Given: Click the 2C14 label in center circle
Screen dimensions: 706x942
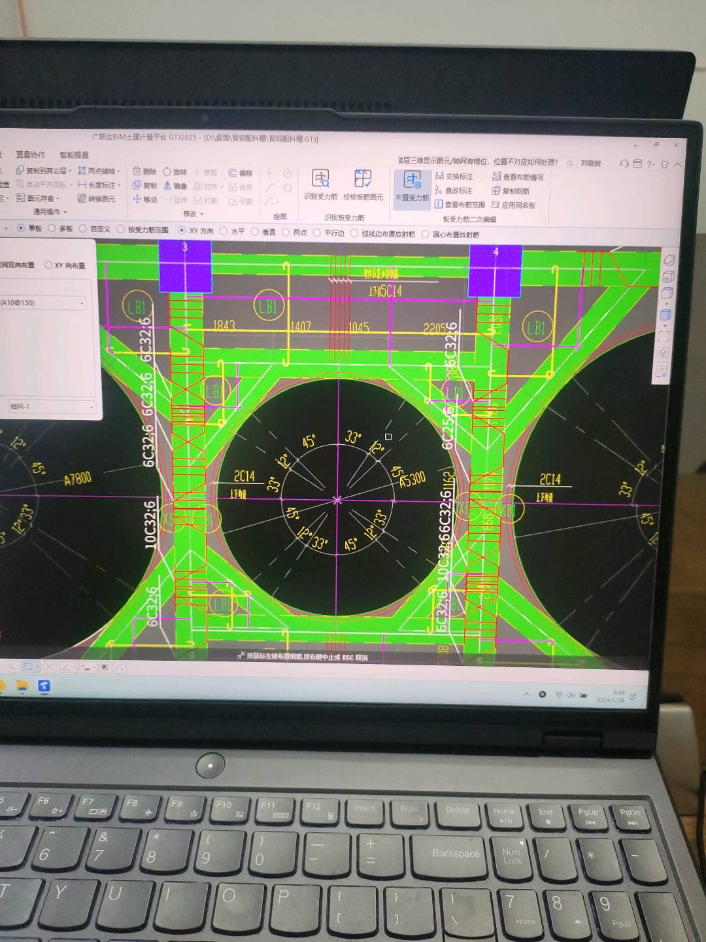Looking at the screenshot, I should tap(244, 476).
